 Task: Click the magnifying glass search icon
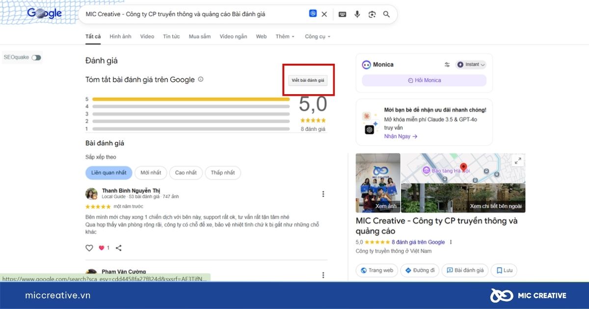[386, 14]
